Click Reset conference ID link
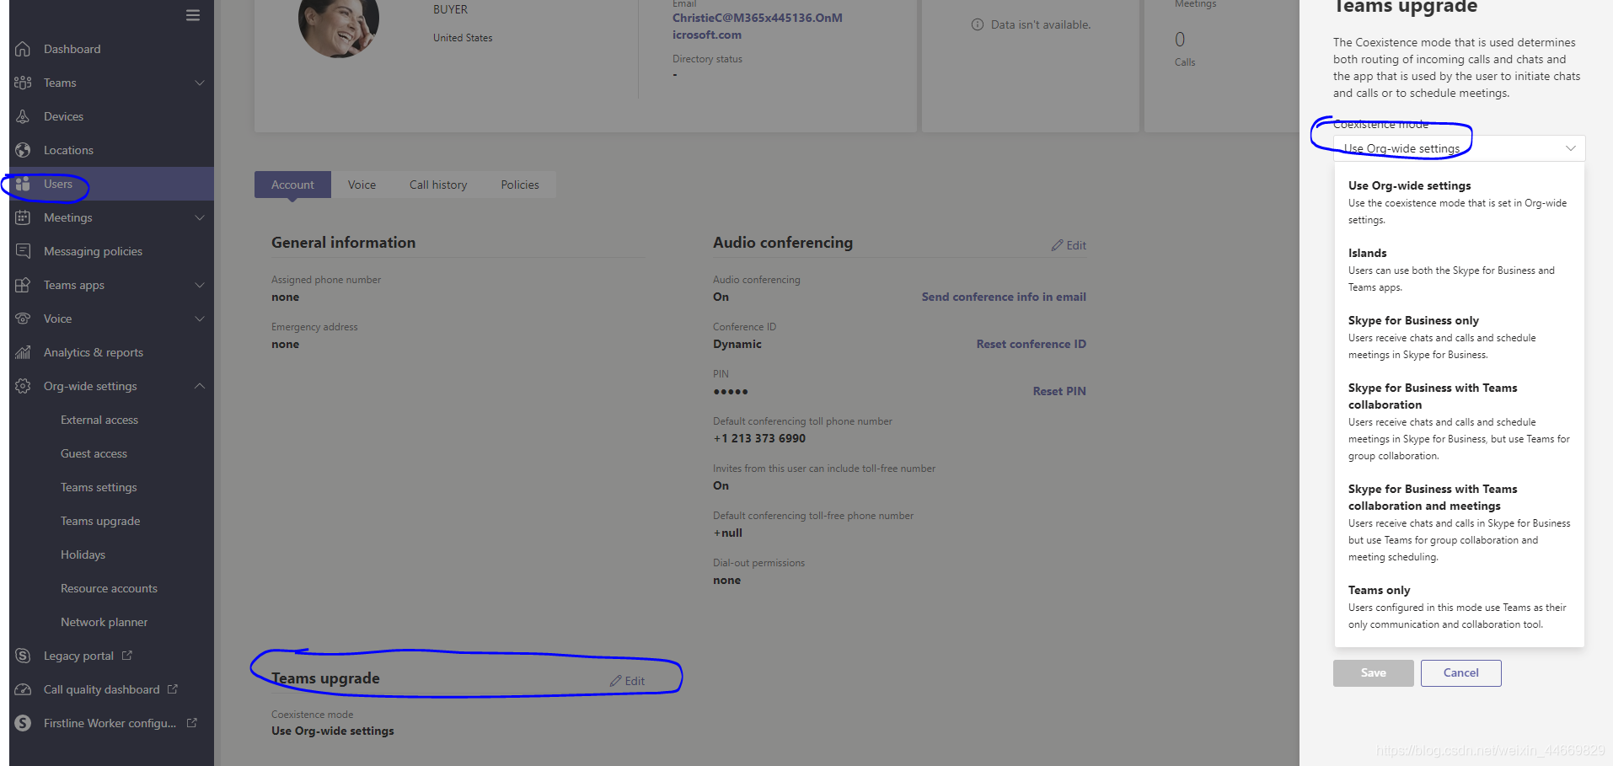The width and height of the screenshot is (1613, 766). [1032, 344]
